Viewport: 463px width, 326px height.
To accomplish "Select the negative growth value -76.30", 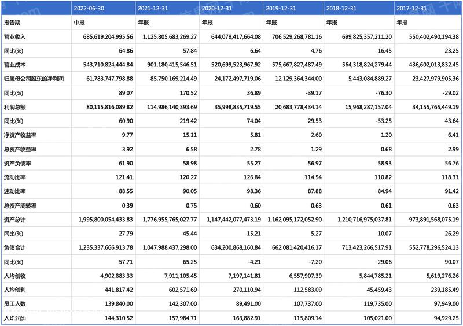I will 383,93.
